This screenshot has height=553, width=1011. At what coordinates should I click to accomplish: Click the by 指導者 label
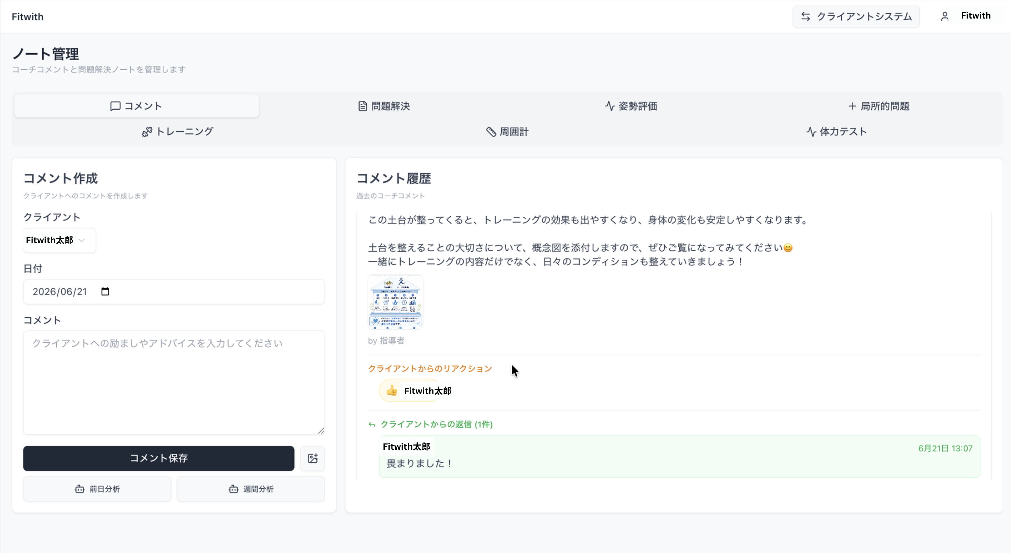pos(386,341)
